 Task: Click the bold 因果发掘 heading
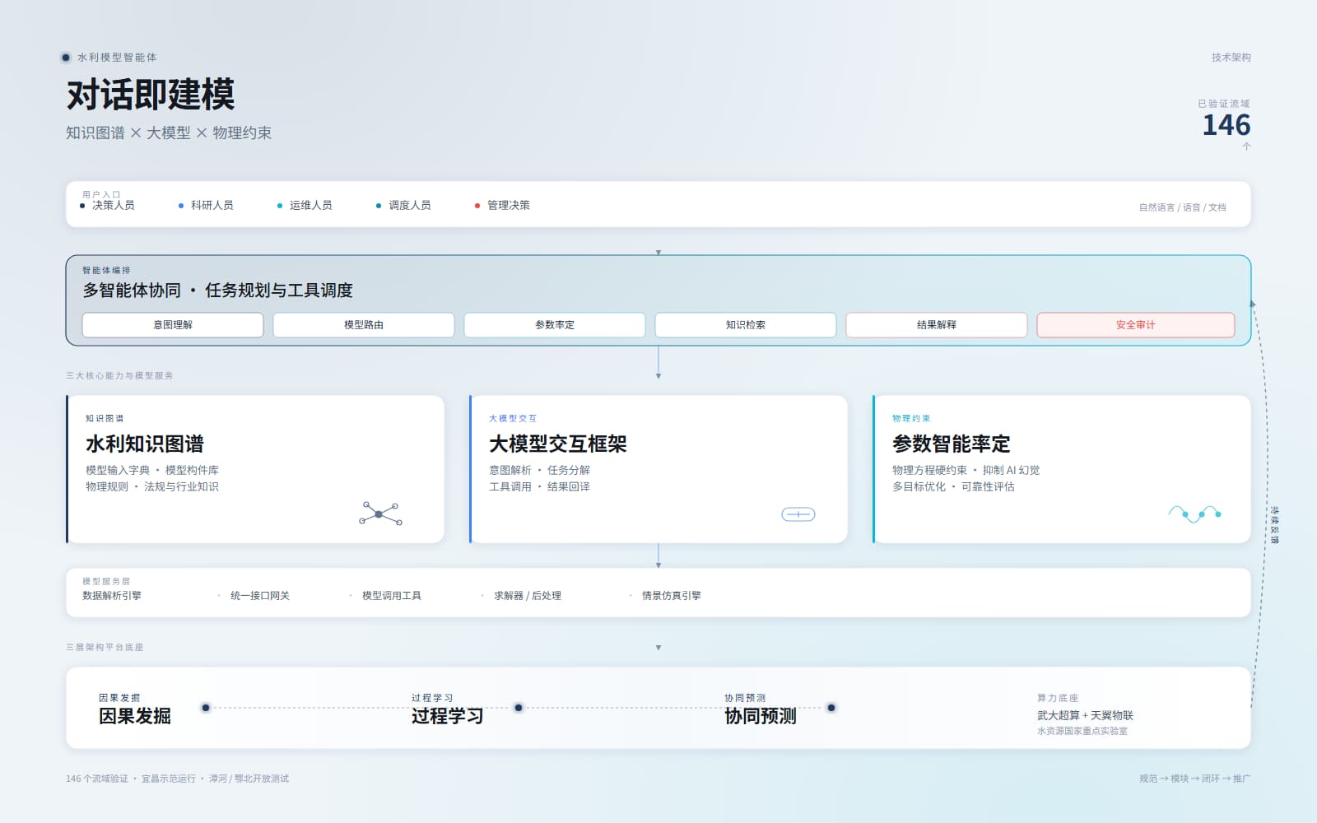coord(135,716)
